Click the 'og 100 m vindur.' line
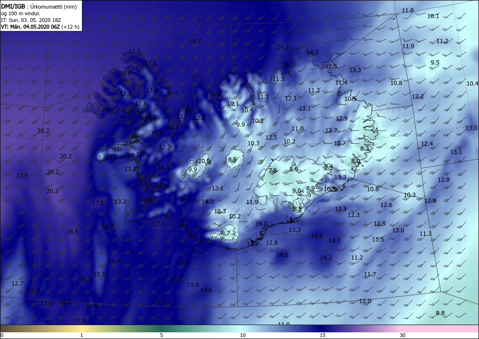Image resolution: width=479 pixels, height=339 pixels. 21,13
